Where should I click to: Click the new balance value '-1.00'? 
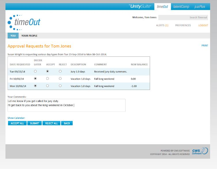click(x=134, y=86)
